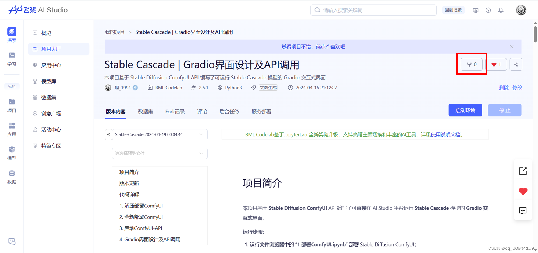538x253 pixels.
Task: Open the 项目 projects sidebar icon
Action: [12, 106]
